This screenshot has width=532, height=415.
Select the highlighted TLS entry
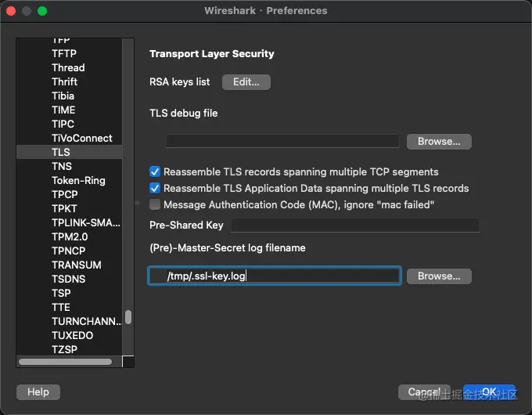tap(69, 152)
